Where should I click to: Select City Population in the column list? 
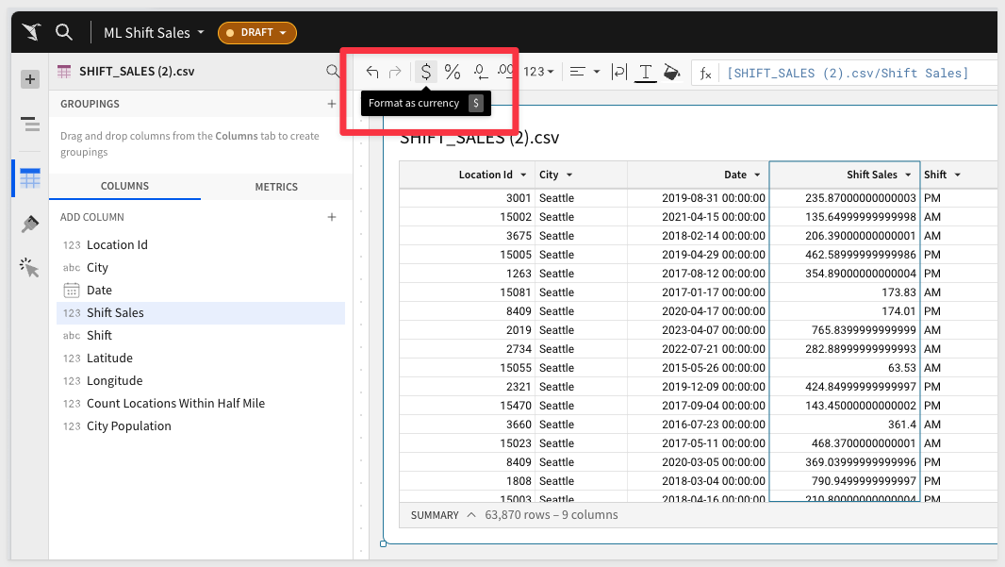[128, 425]
